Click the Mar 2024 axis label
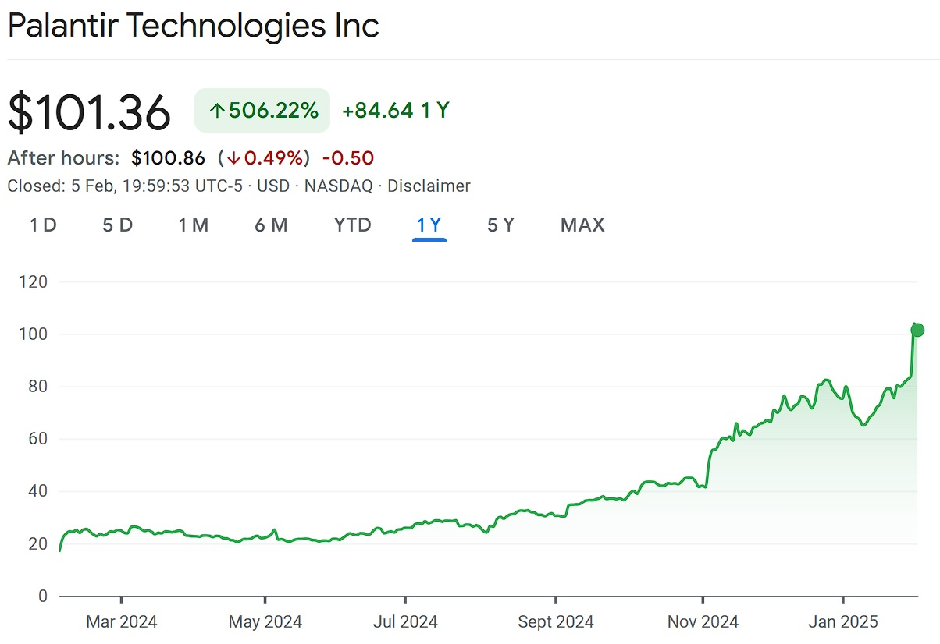Viewport: 940px width, 644px height. (x=121, y=621)
